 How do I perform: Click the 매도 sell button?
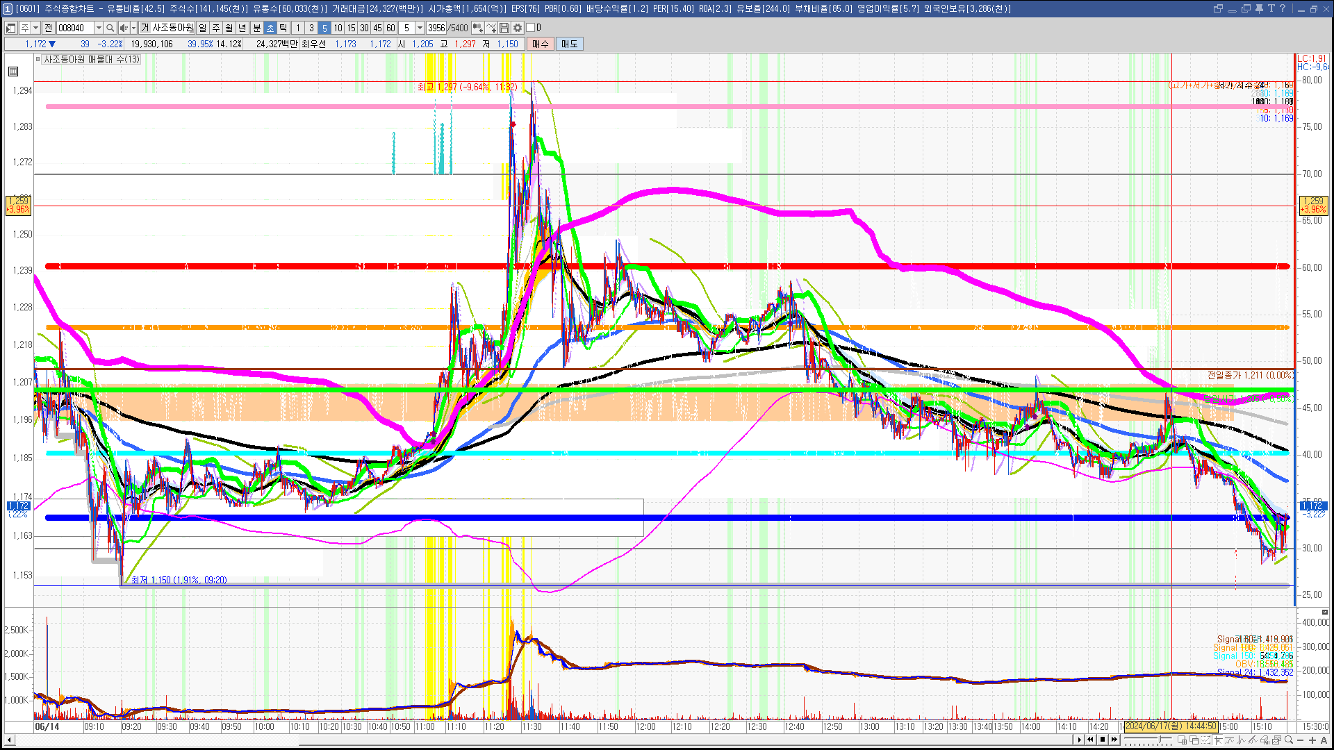pyautogui.click(x=569, y=44)
